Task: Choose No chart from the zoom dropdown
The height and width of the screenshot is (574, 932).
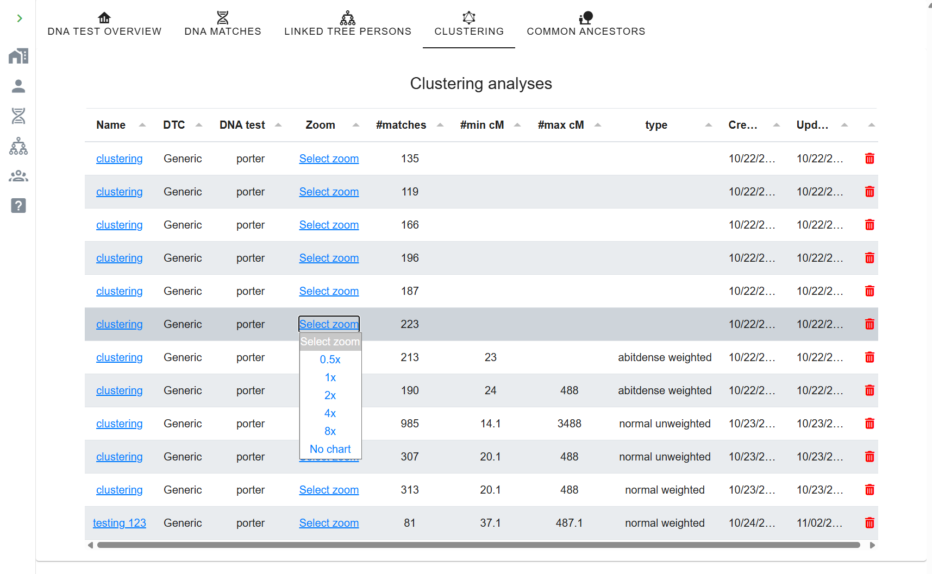Action: (330, 449)
